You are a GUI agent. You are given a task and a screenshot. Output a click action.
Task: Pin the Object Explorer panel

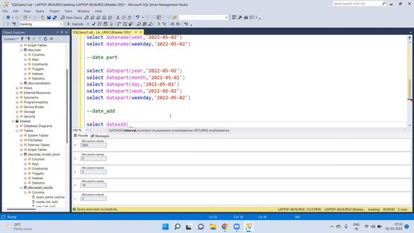pyautogui.click(x=62, y=32)
